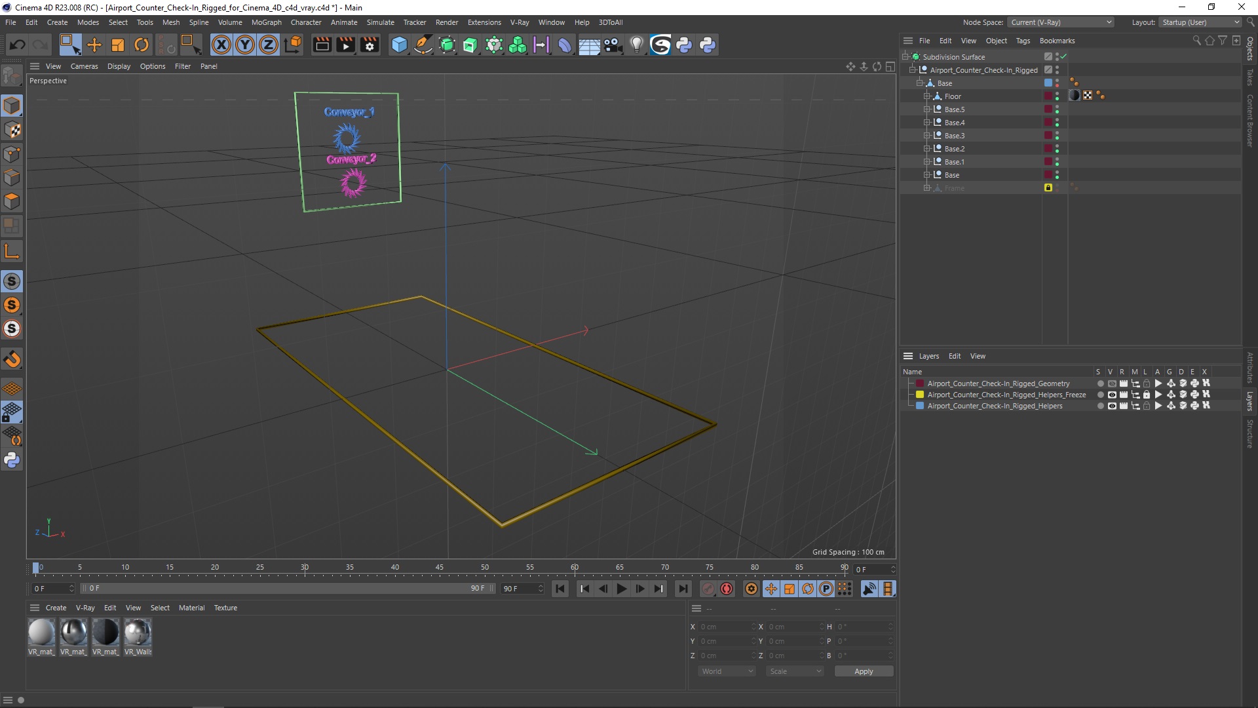1258x708 pixels.
Task: Open Takes side tab
Action: point(1250,77)
